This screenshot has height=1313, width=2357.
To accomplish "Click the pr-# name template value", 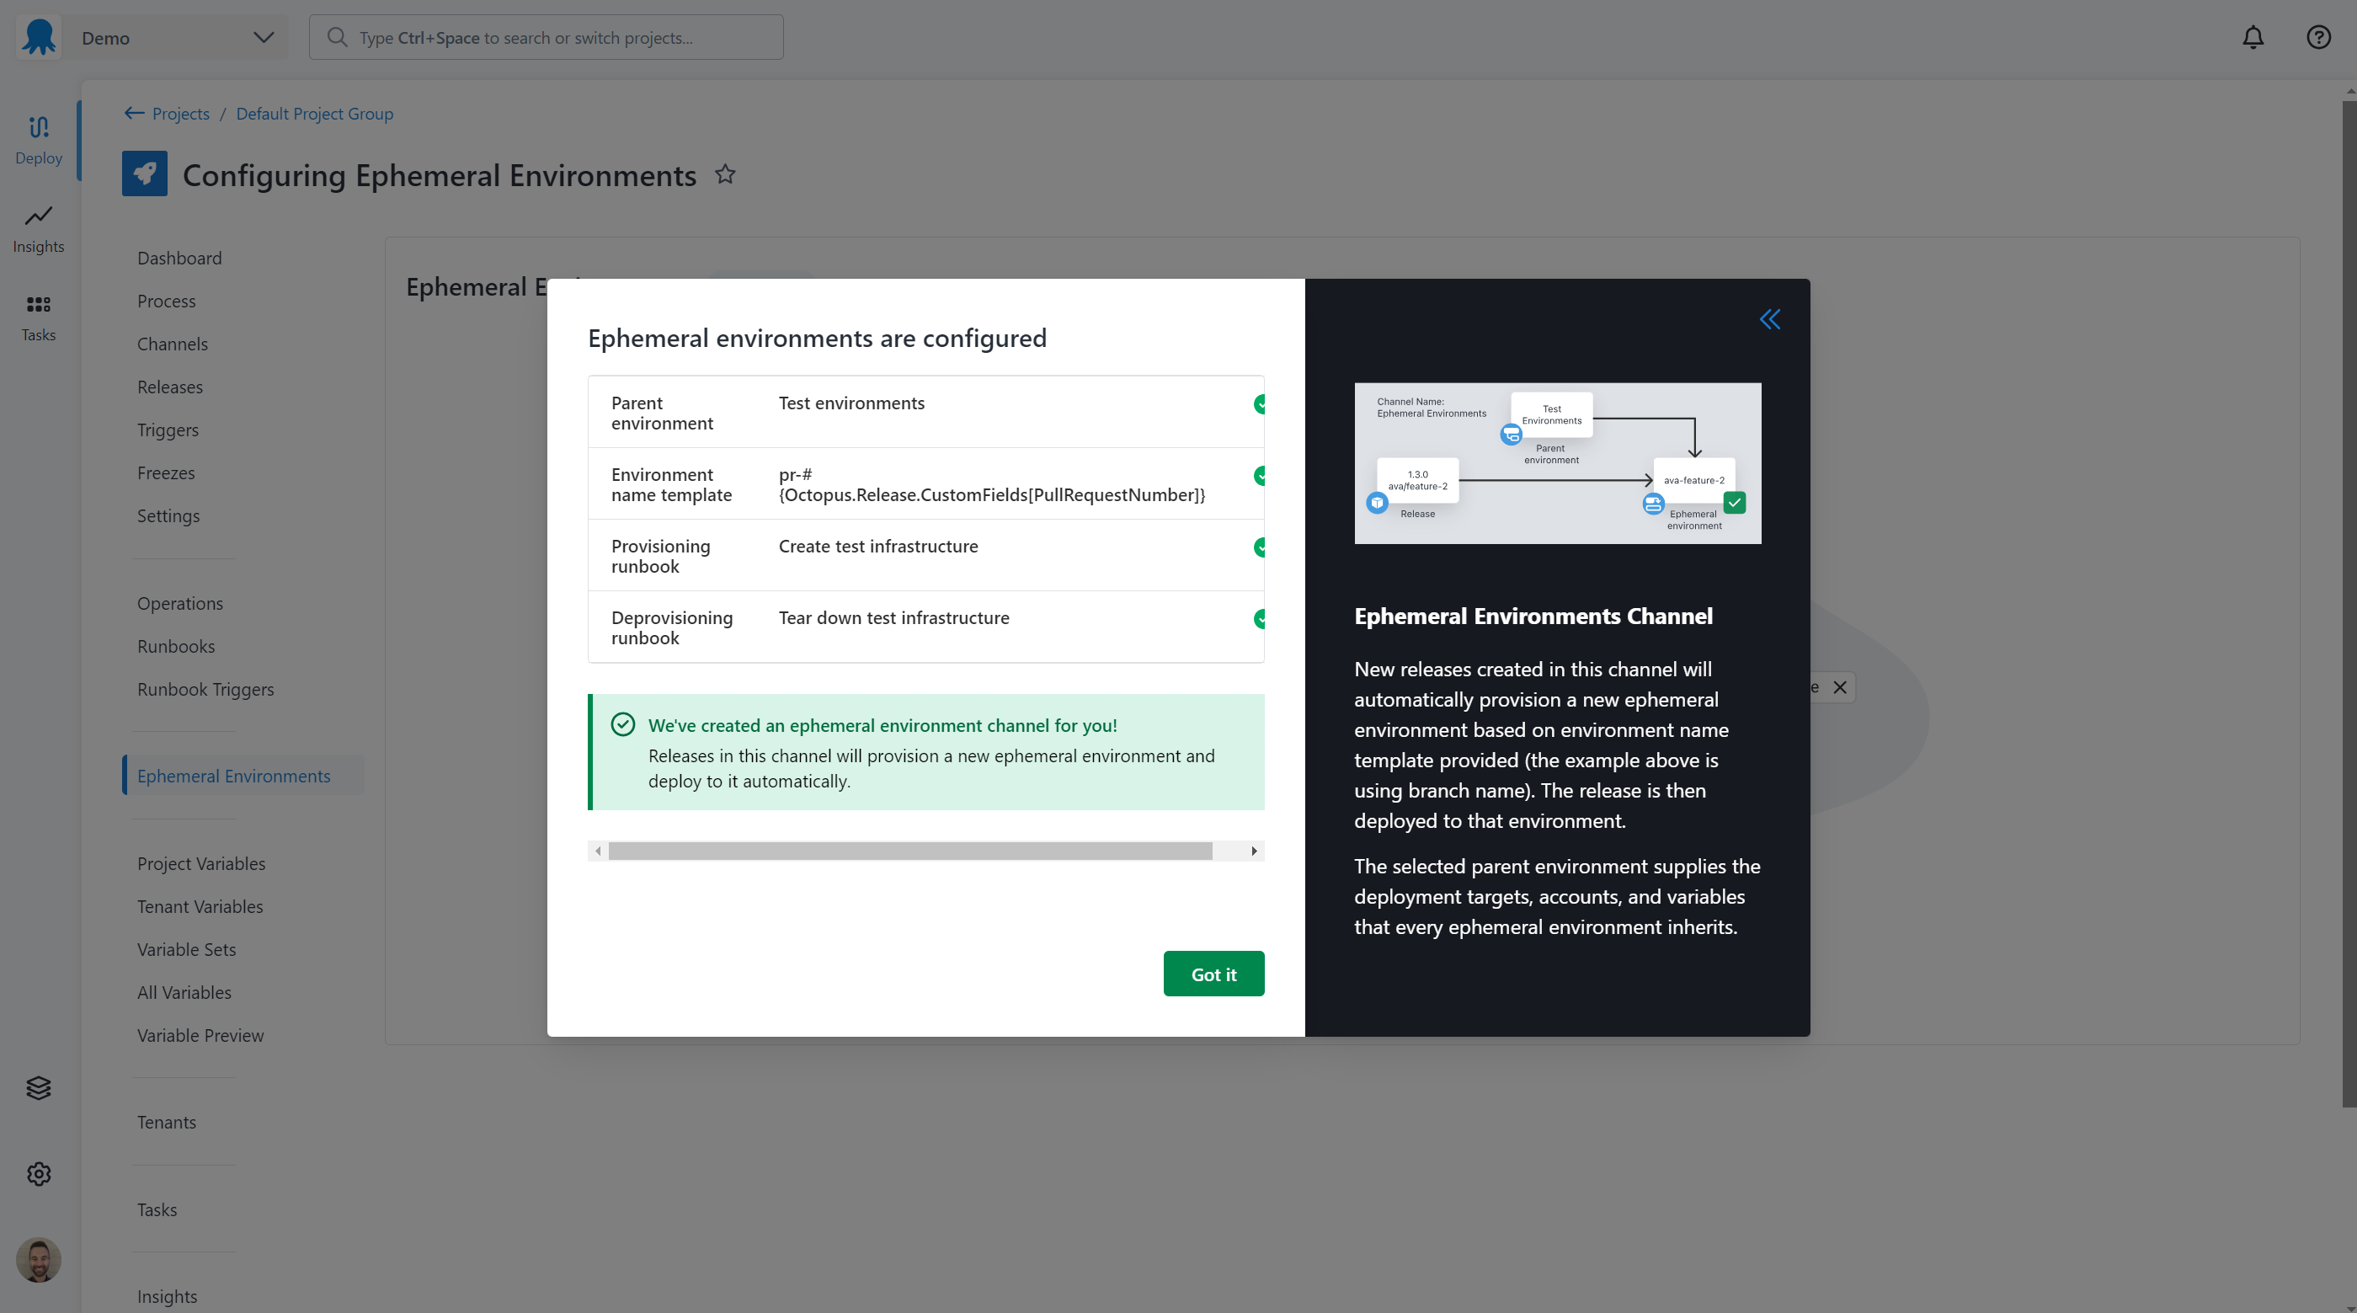I will tap(992, 485).
